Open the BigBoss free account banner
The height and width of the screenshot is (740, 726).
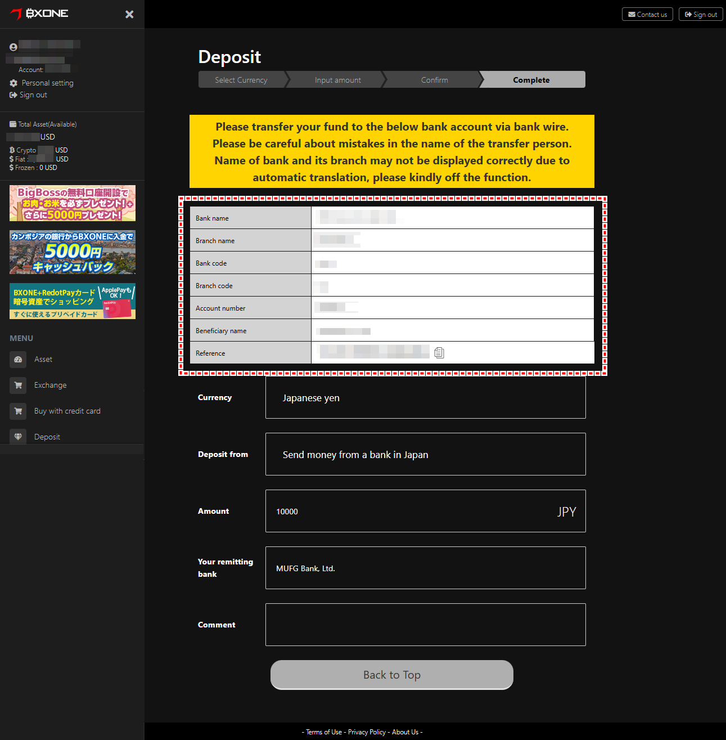[73, 203]
